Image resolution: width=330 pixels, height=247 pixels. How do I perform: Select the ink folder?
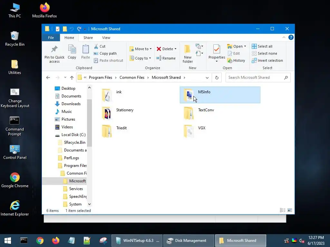pyautogui.click(x=139, y=95)
